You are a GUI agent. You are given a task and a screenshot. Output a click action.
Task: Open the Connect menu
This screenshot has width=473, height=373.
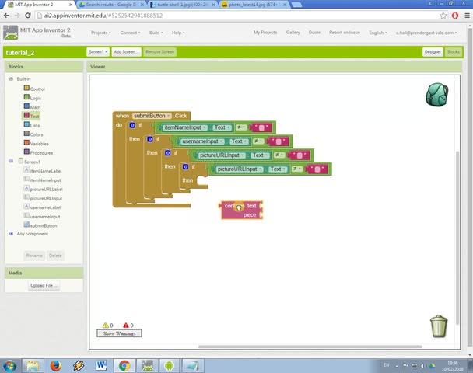coord(130,33)
